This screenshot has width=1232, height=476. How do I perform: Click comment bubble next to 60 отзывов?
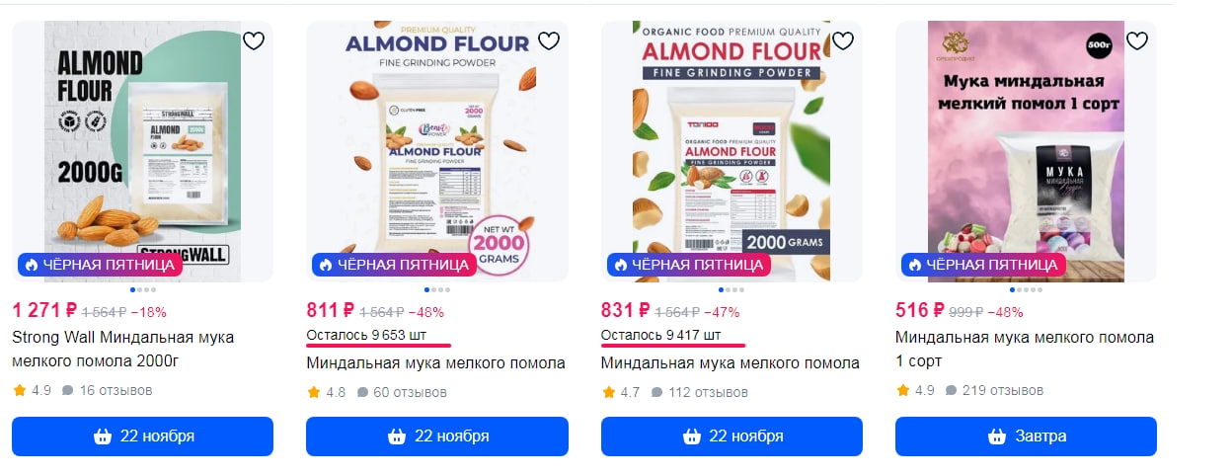[x=362, y=392]
